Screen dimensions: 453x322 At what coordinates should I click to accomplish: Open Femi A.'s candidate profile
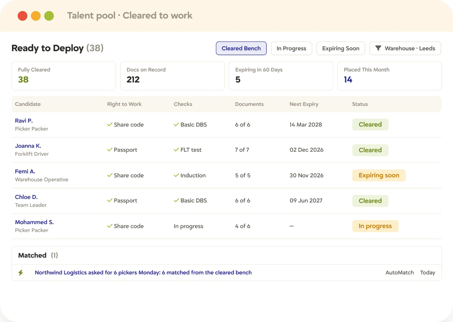[25, 171]
